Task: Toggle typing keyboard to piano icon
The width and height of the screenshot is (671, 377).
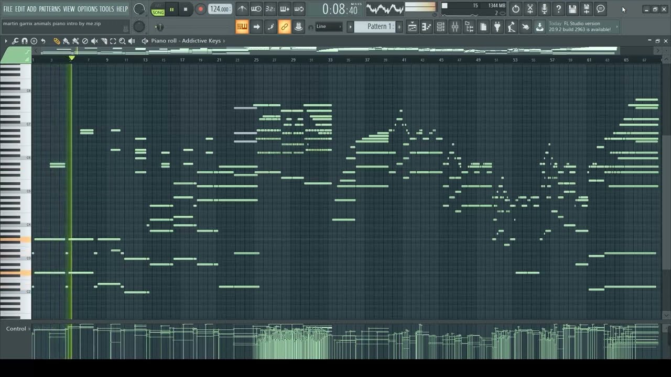Action: pyautogui.click(x=242, y=27)
